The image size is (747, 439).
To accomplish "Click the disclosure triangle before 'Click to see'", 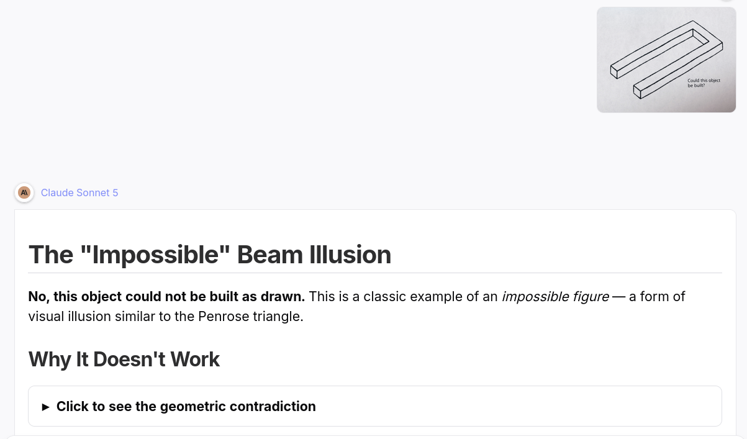I will (x=46, y=407).
